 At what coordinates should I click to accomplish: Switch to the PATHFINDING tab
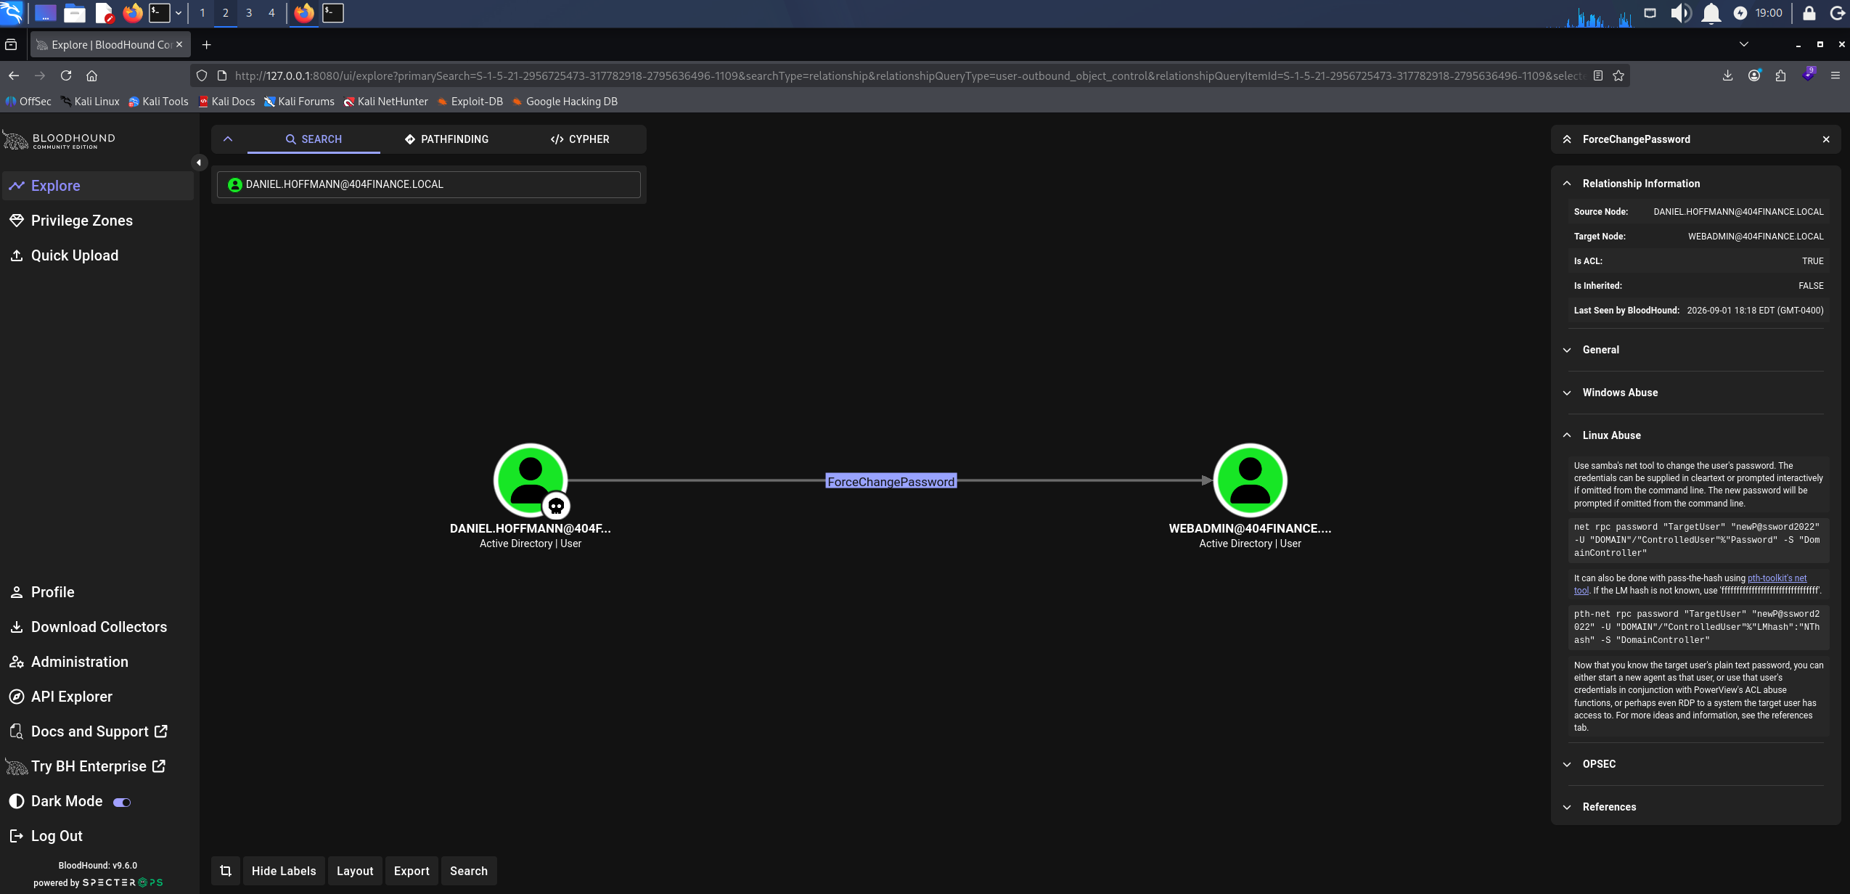point(446,139)
